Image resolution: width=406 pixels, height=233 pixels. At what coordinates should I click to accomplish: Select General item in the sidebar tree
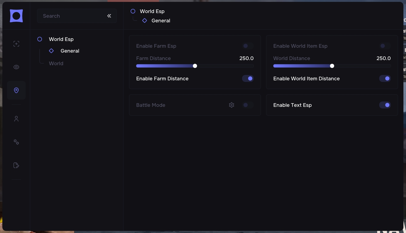(70, 51)
